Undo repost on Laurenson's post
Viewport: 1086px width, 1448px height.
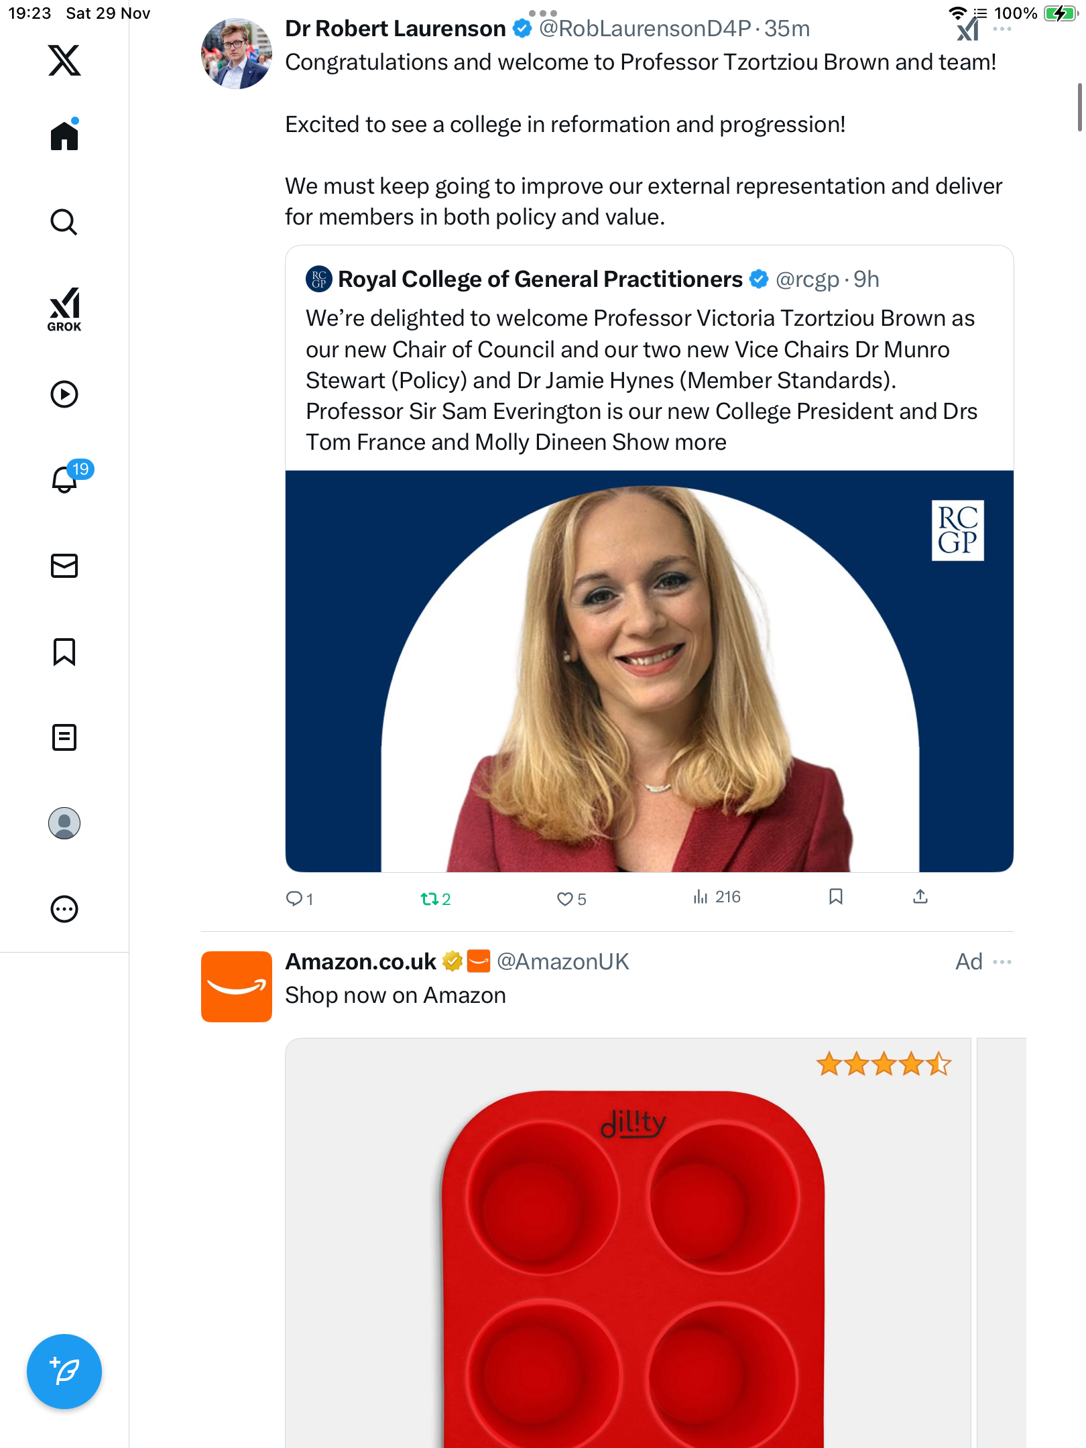tap(429, 899)
